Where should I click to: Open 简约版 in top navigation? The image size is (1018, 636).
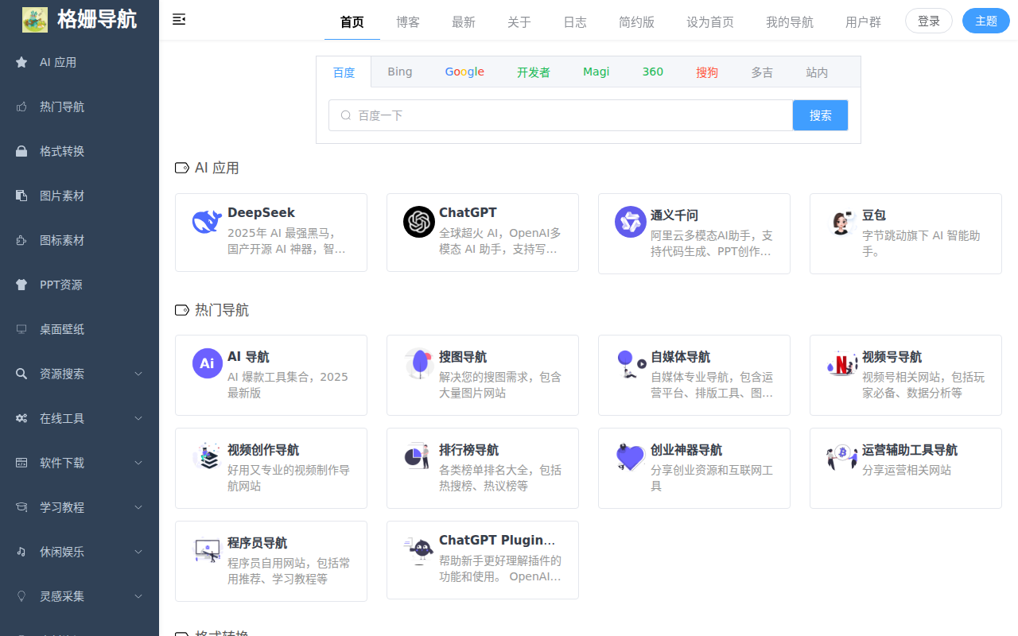click(x=636, y=22)
